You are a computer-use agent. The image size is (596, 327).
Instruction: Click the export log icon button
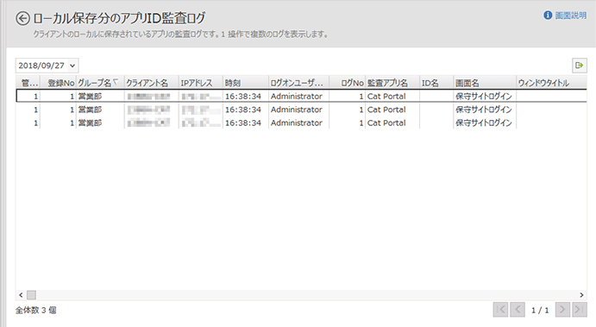tap(580, 66)
